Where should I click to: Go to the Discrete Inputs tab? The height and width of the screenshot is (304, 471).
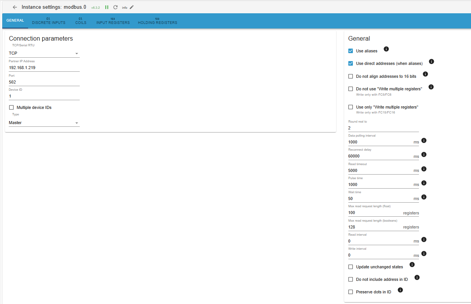pos(49,21)
